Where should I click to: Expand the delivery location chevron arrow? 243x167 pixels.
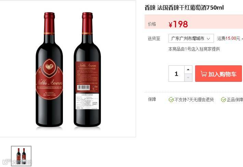(x=208, y=39)
